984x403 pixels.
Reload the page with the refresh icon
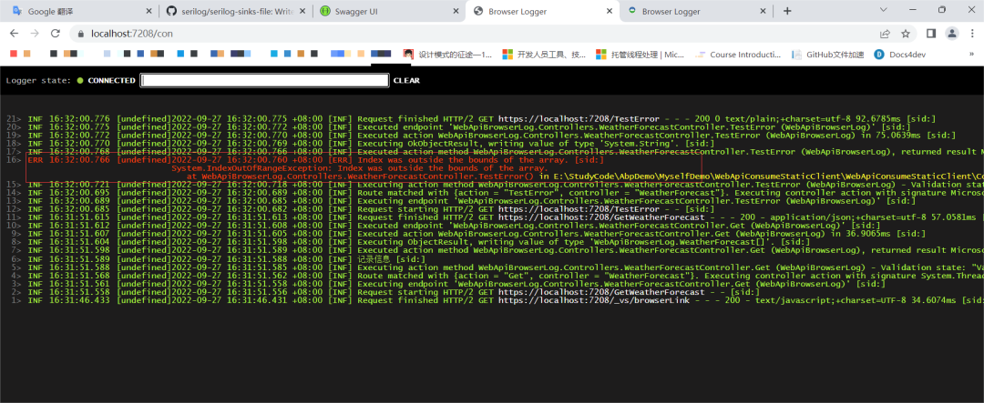click(x=56, y=34)
